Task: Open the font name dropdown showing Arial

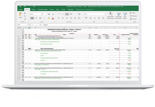Action: 41,14
